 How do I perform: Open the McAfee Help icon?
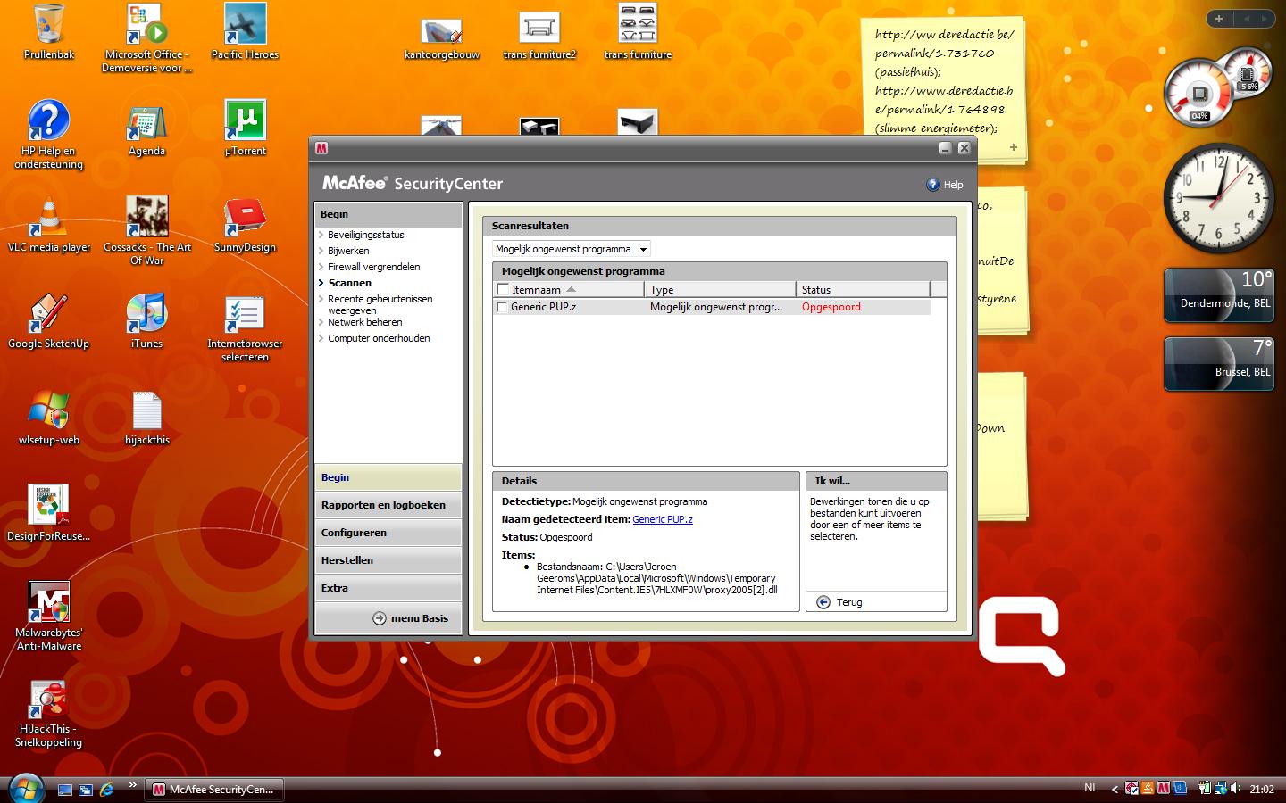pos(933,185)
